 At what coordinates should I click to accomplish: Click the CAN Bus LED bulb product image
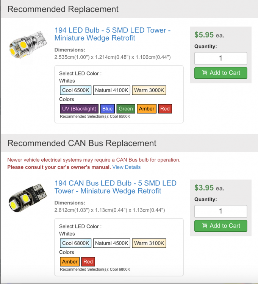[x=28, y=198]
